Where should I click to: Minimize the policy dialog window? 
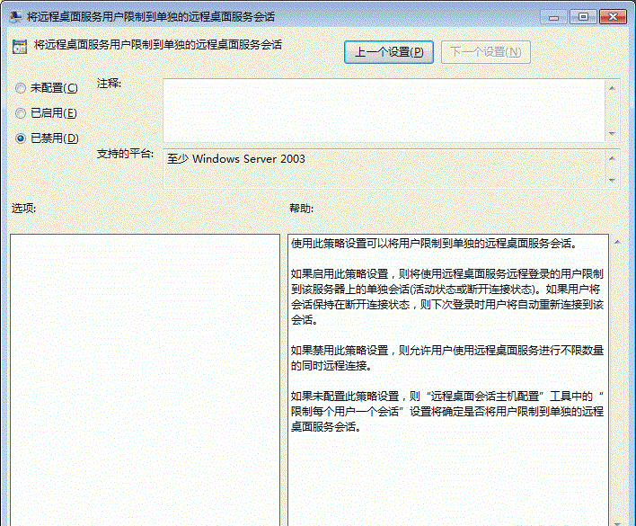(x=553, y=17)
